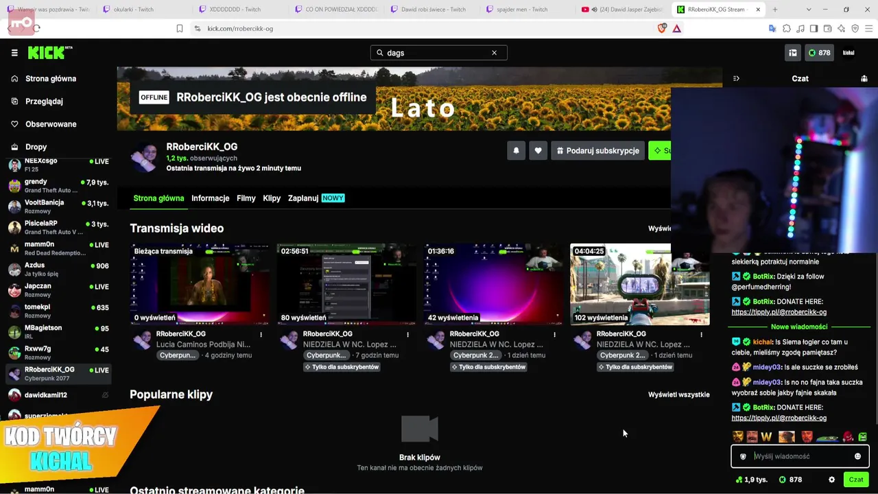Open VooltBanicja channel in the sidebar
Screen dimensions: 878x494
point(58,207)
